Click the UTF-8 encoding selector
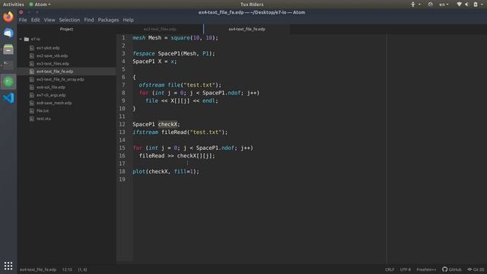Image resolution: width=487 pixels, height=274 pixels. (x=406, y=269)
